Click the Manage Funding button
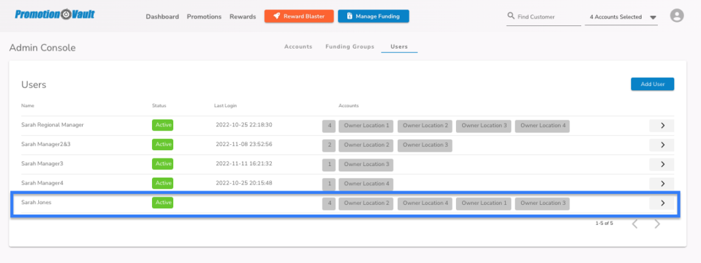This screenshot has height=263, width=701. tap(373, 16)
